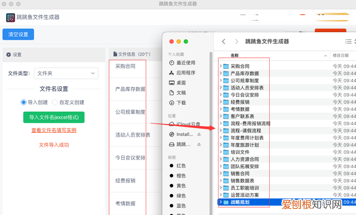356x215 pixels.
Task: Expand the 今日会议安排 folder
Action: click(220, 95)
